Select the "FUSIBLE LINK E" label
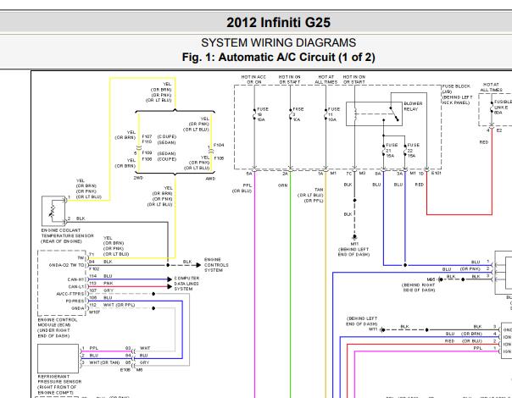Image resolution: width=512 pixels, height=398 pixels. [x=502, y=104]
